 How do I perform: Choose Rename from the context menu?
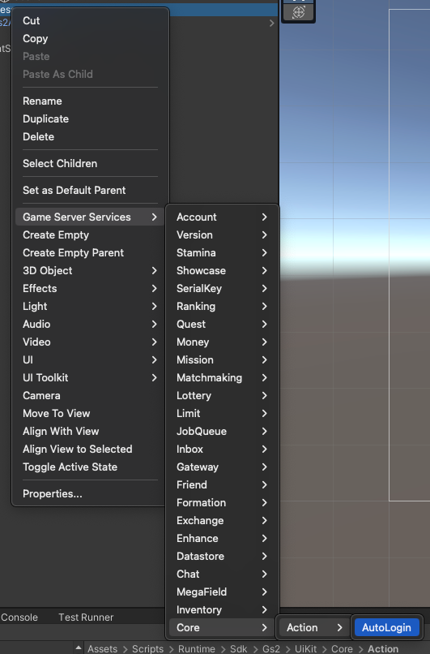42,101
